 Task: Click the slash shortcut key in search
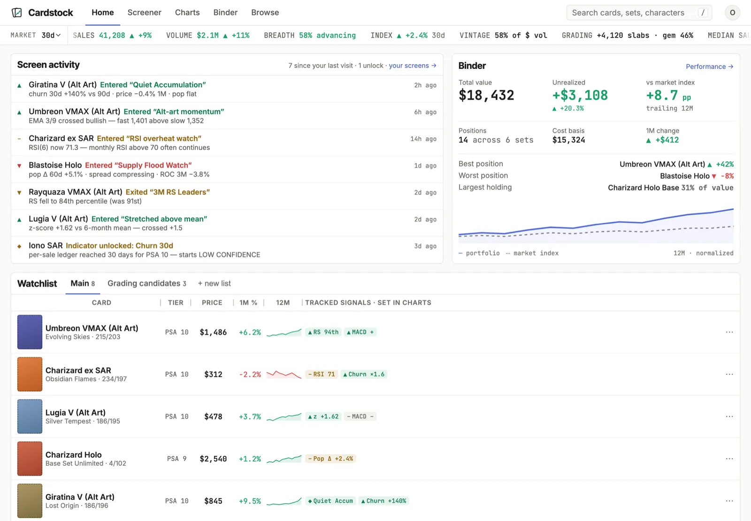click(x=703, y=13)
